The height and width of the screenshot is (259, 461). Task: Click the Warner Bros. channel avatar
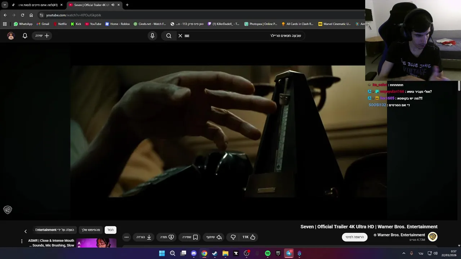pyautogui.click(x=433, y=237)
